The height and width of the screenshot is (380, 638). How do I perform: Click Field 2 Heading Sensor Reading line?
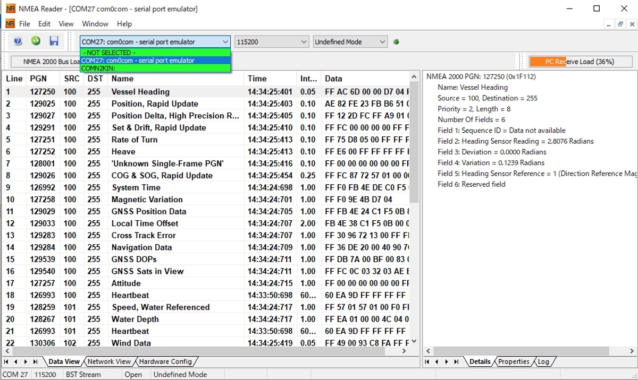516,141
